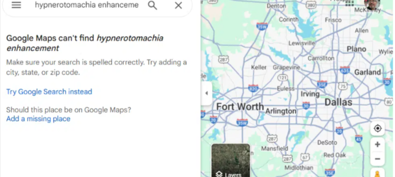Click the Arlington label on the map
This screenshot has width=395, height=177.
281,111
